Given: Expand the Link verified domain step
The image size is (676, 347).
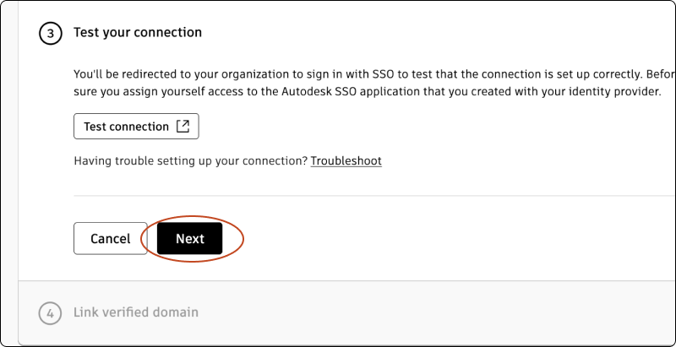Looking at the screenshot, I should click(x=136, y=312).
